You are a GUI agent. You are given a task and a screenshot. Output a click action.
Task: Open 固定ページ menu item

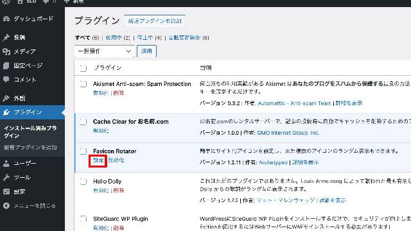click(28, 65)
